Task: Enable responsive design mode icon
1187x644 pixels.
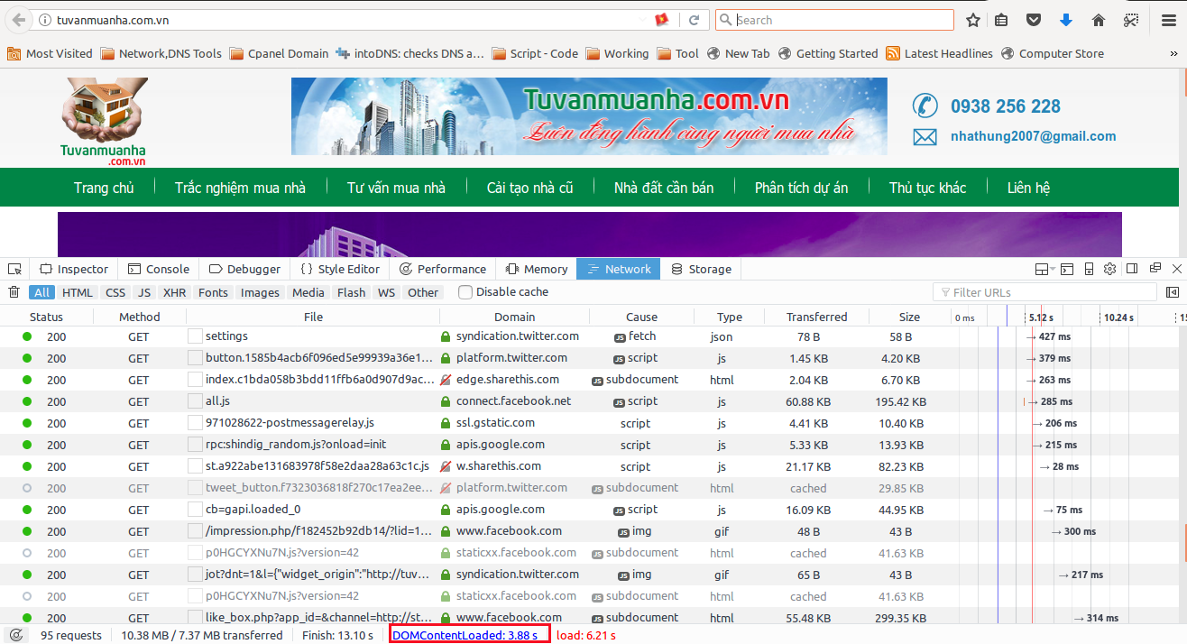Action: (x=1089, y=269)
